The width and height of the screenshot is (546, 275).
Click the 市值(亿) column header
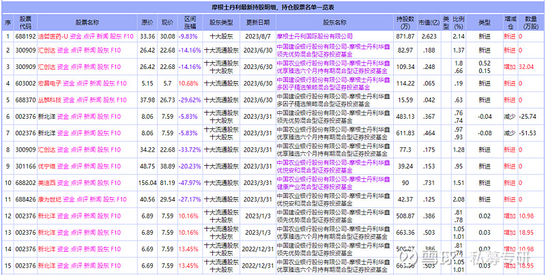429,23
